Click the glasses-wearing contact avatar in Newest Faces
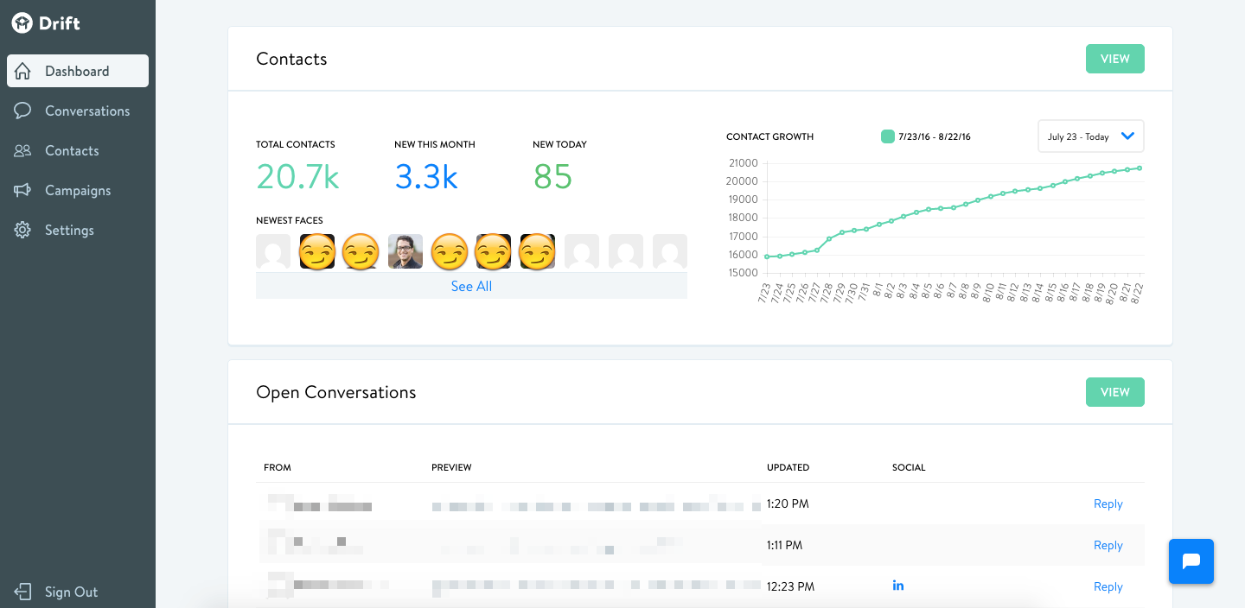This screenshot has width=1245, height=608. 405,251
